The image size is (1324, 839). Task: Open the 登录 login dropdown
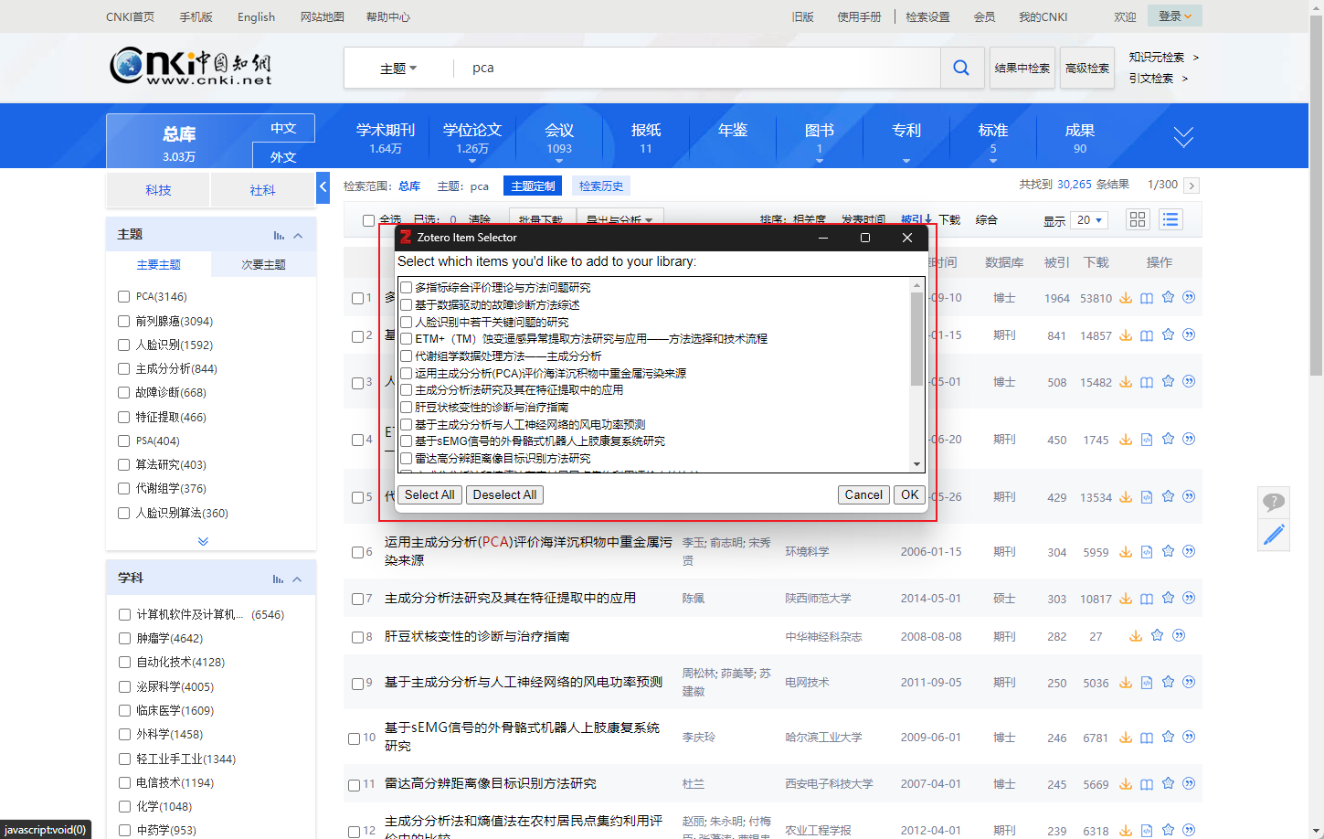coord(1175,16)
